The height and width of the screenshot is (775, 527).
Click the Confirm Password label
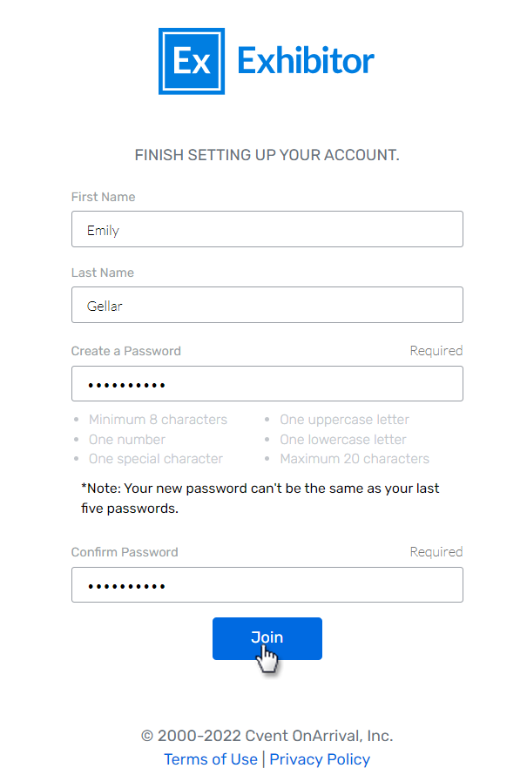point(125,552)
